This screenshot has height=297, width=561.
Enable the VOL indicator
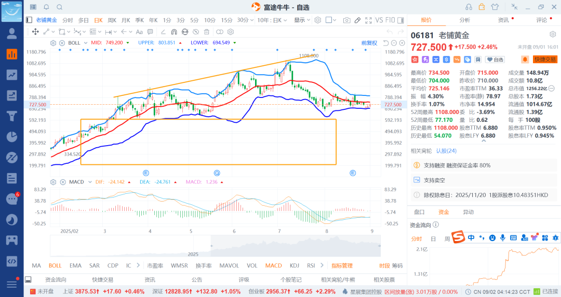[252, 265]
